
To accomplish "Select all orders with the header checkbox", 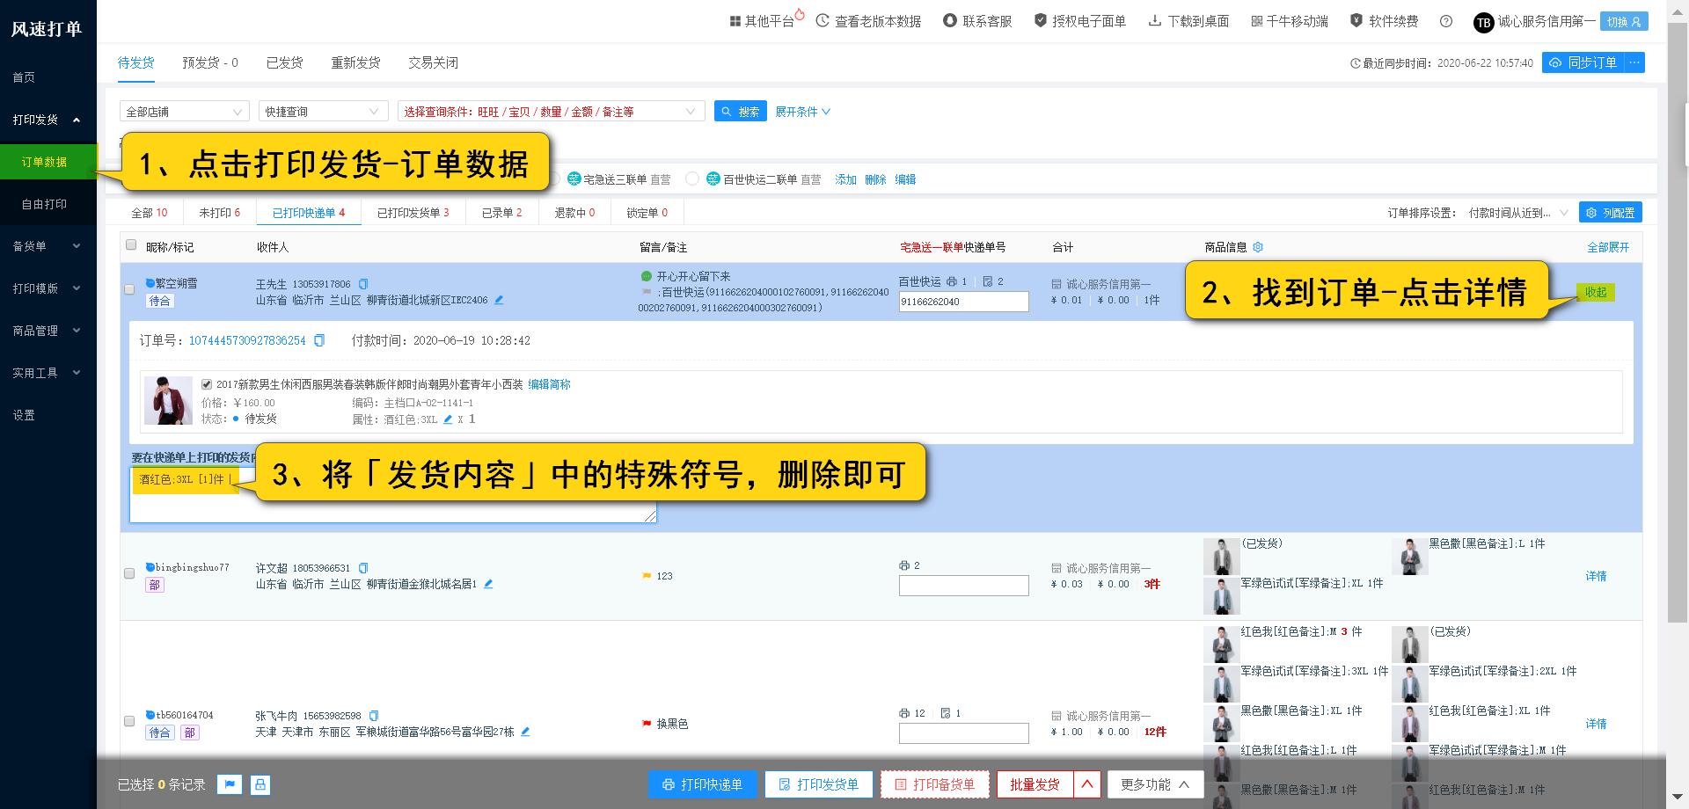I will [129, 246].
